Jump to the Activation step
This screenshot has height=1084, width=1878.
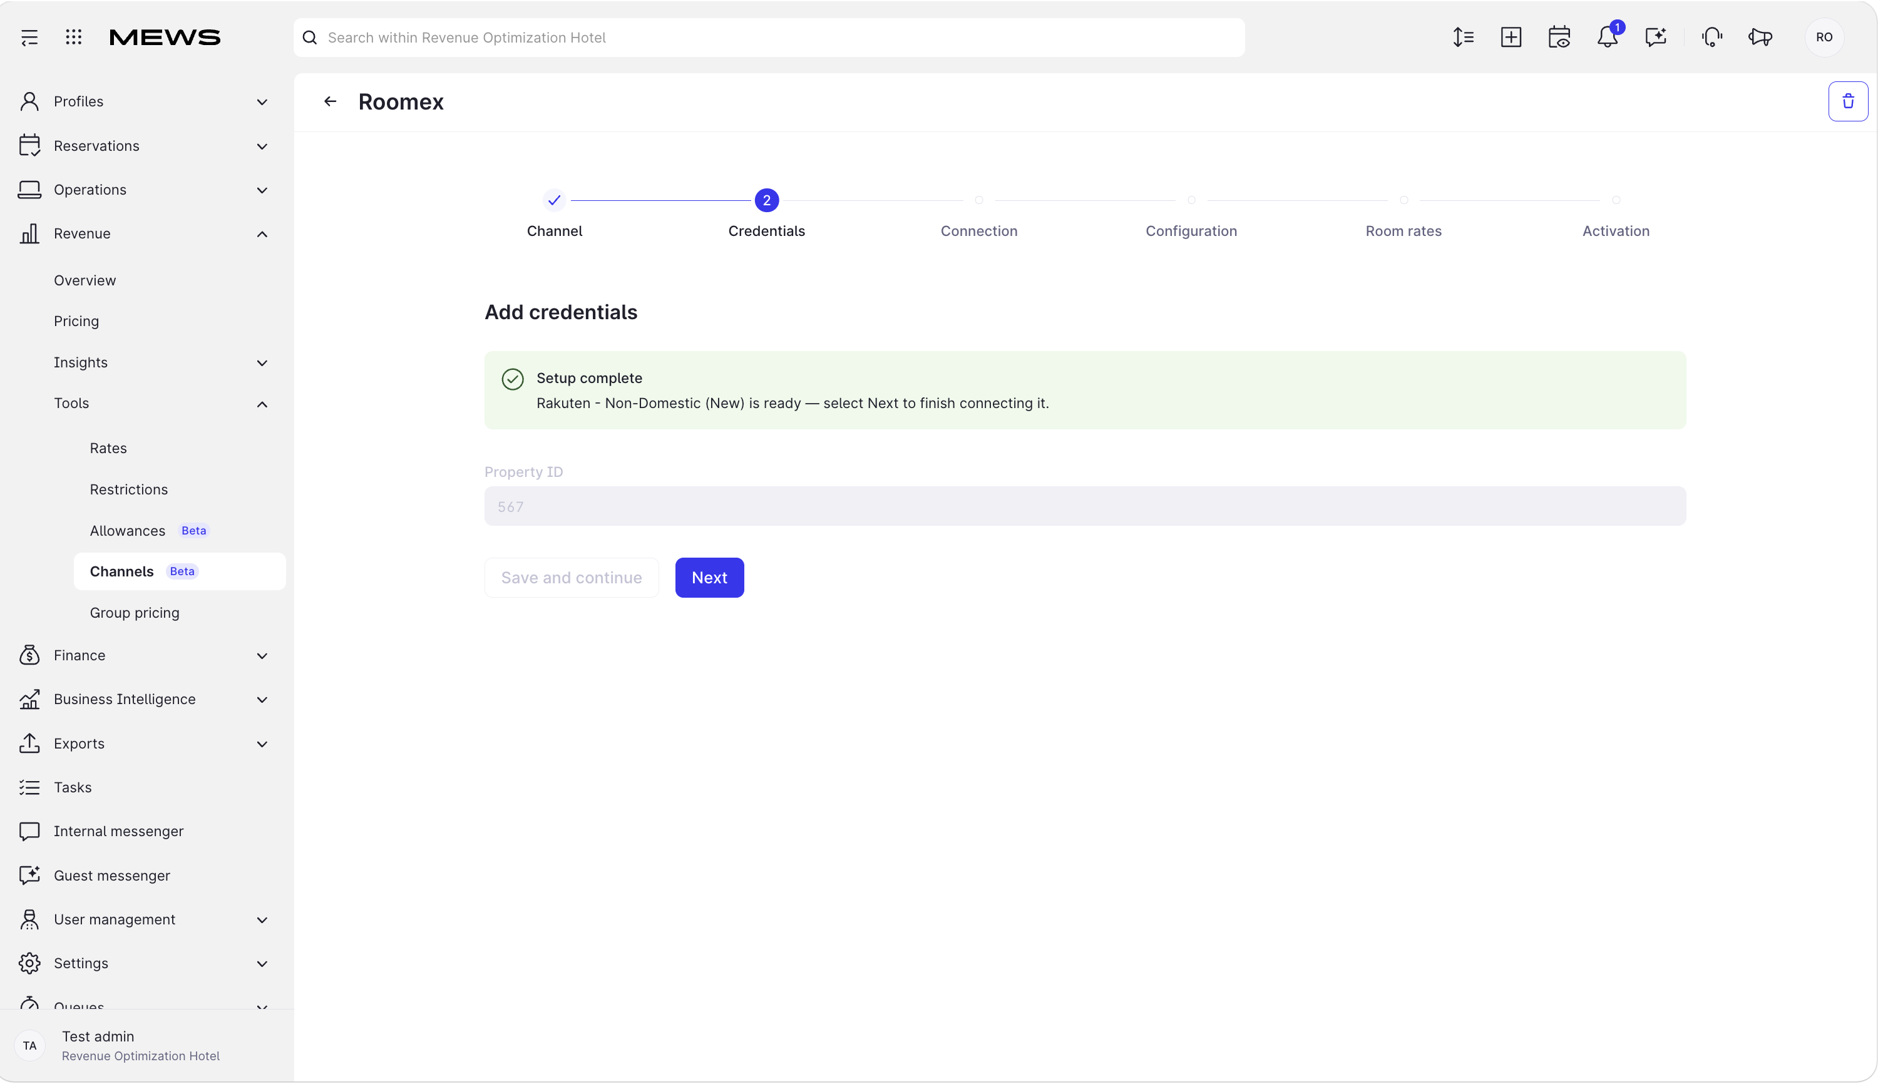click(x=1615, y=216)
